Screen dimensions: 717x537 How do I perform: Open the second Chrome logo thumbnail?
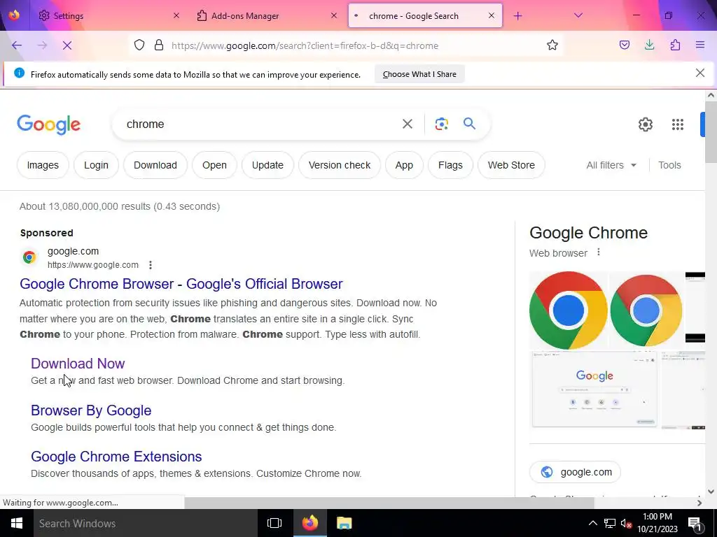(646, 310)
